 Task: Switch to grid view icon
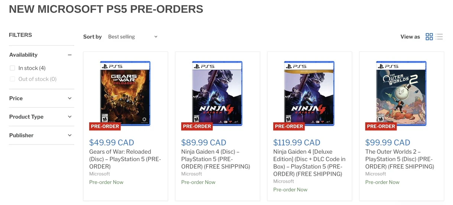(x=429, y=36)
